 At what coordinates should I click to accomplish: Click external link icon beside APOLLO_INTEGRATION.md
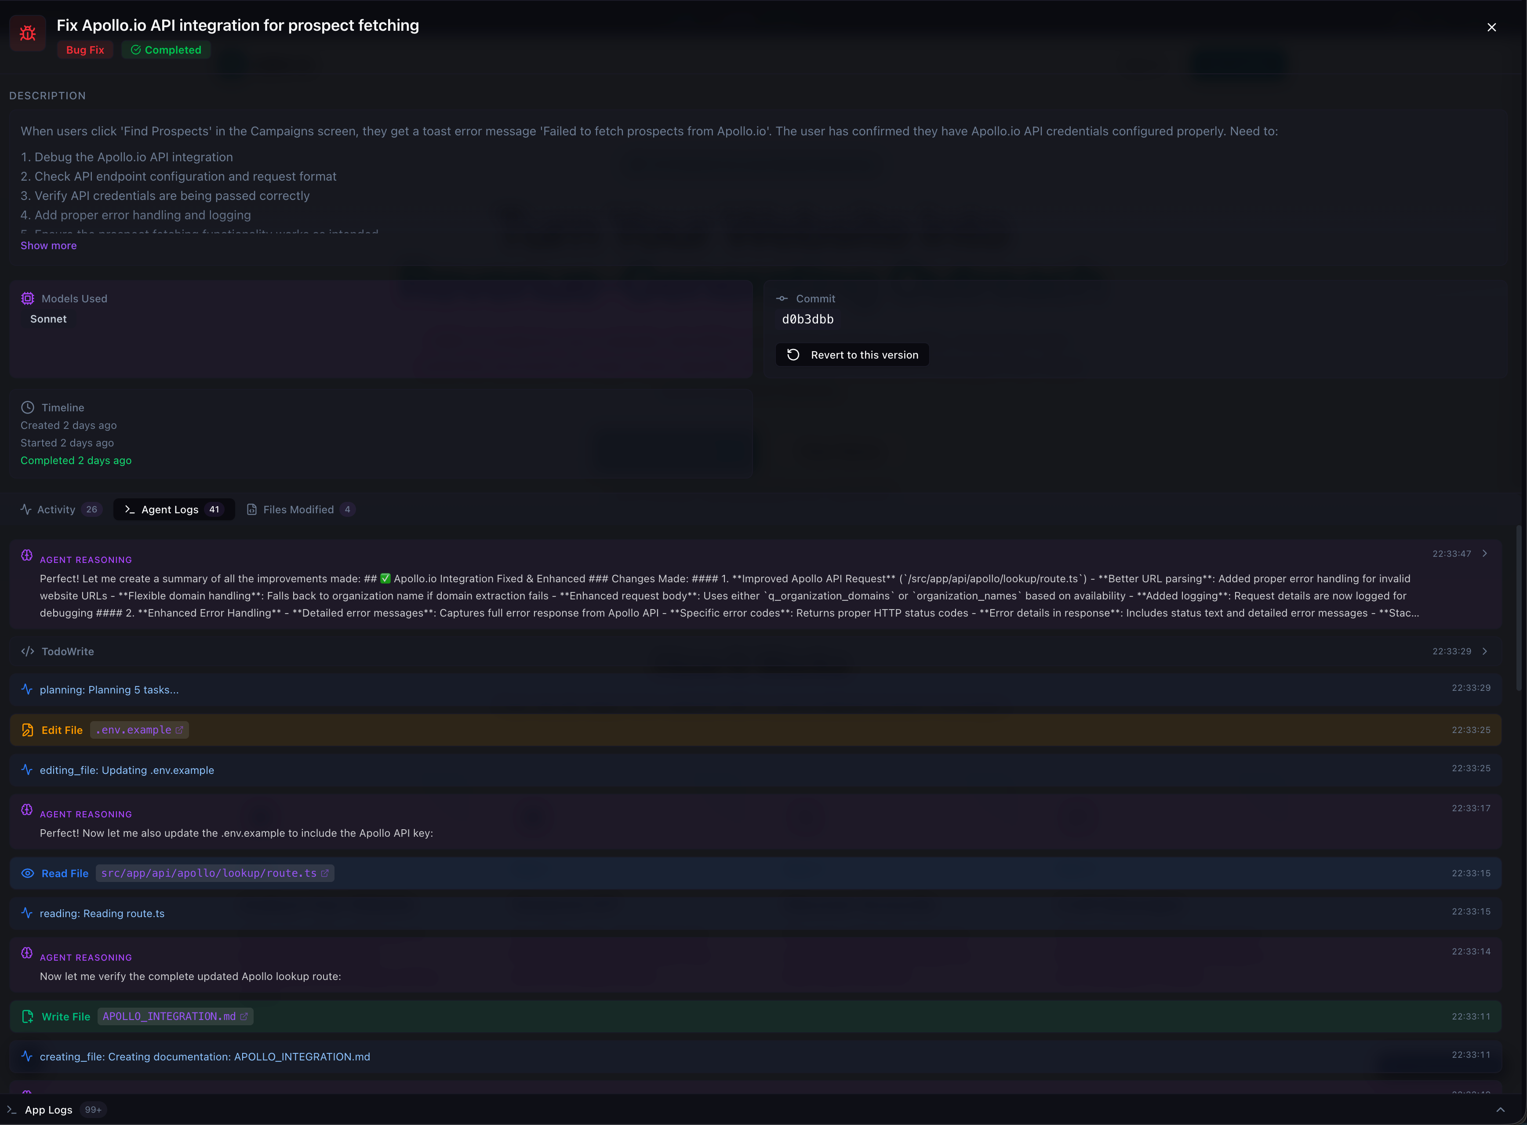[244, 1016]
